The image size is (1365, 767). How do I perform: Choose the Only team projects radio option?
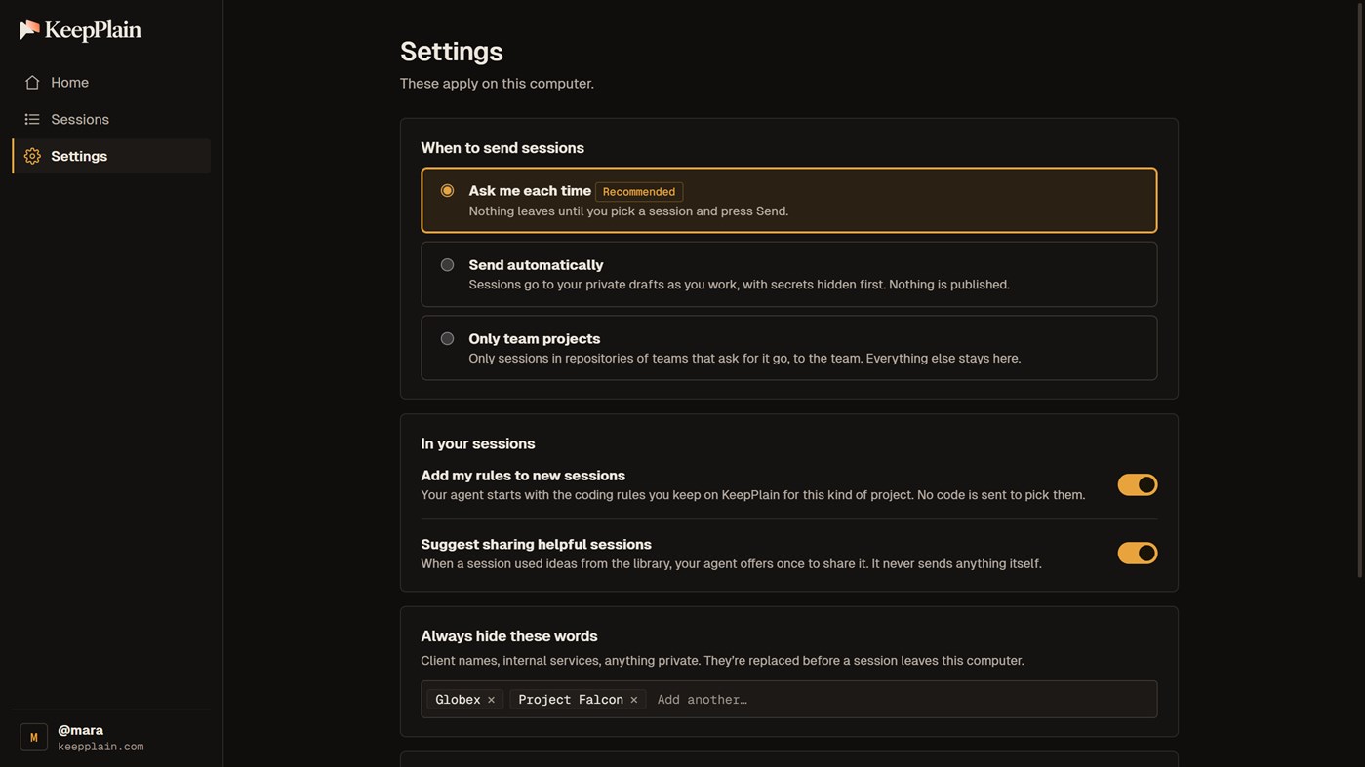tap(447, 339)
